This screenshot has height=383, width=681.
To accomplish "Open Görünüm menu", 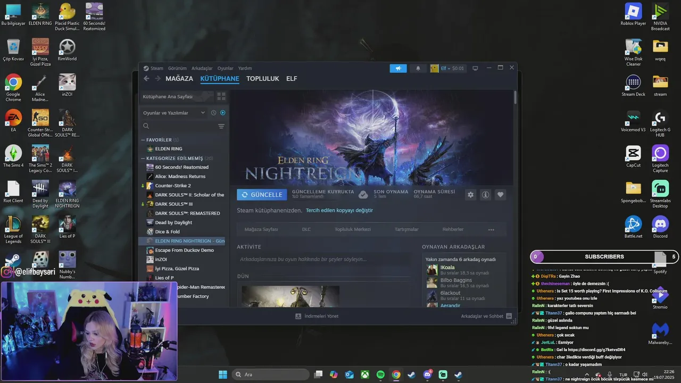I will point(177,68).
